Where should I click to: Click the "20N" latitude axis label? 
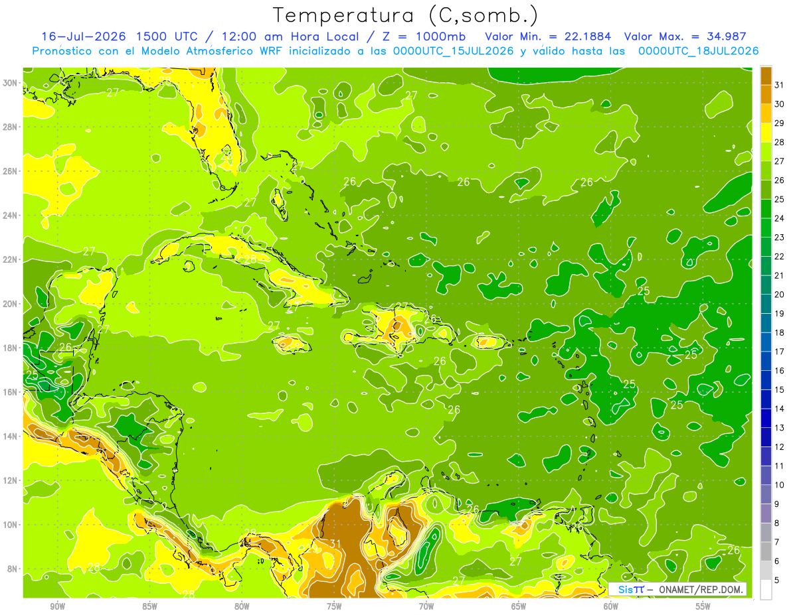click(x=11, y=304)
